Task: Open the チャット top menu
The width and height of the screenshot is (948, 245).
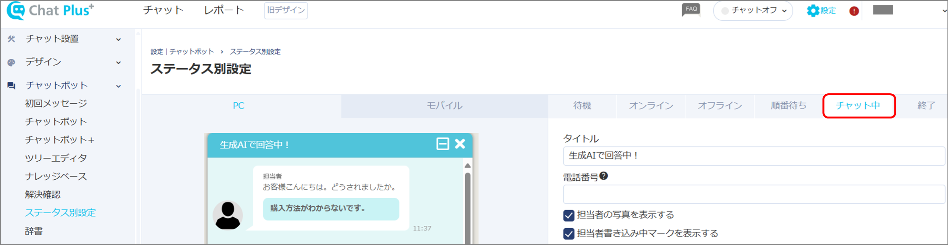Action: click(163, 10)
